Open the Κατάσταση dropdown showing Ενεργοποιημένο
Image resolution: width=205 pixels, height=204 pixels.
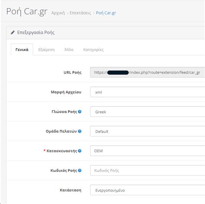pos(147,190)
